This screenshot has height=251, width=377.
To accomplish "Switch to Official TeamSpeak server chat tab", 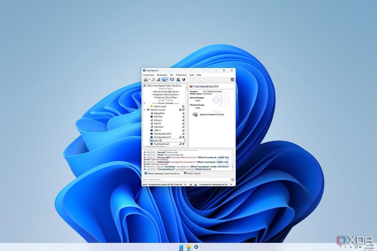I will click(162, 173).
